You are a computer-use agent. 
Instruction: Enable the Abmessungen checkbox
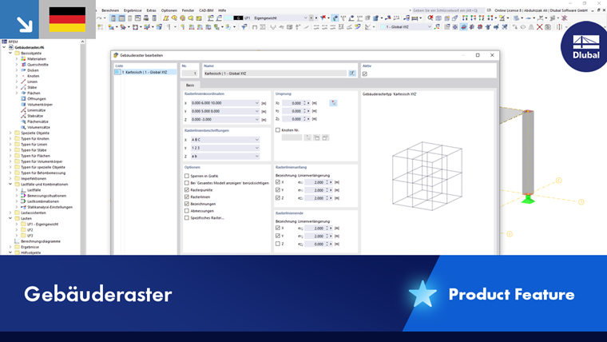tap(187, 211)
